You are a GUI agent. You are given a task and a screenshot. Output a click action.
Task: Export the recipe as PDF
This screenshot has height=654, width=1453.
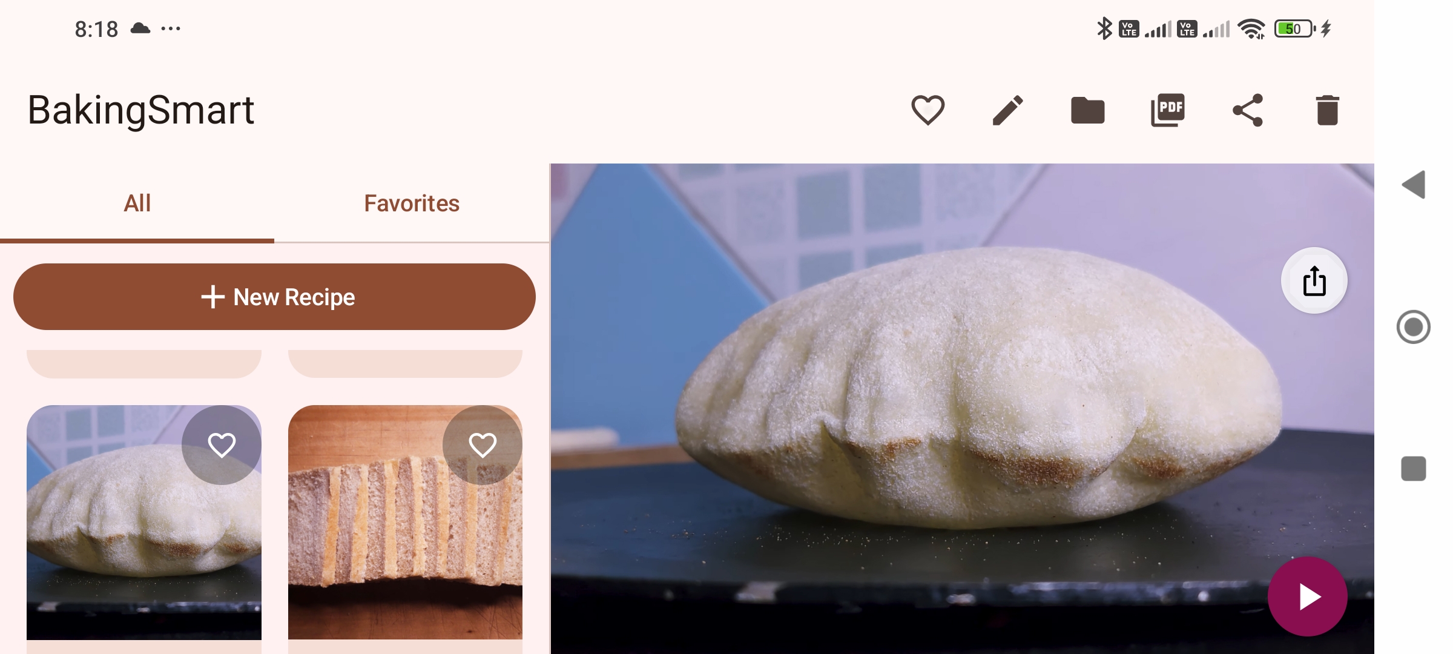coord(1167,110)
